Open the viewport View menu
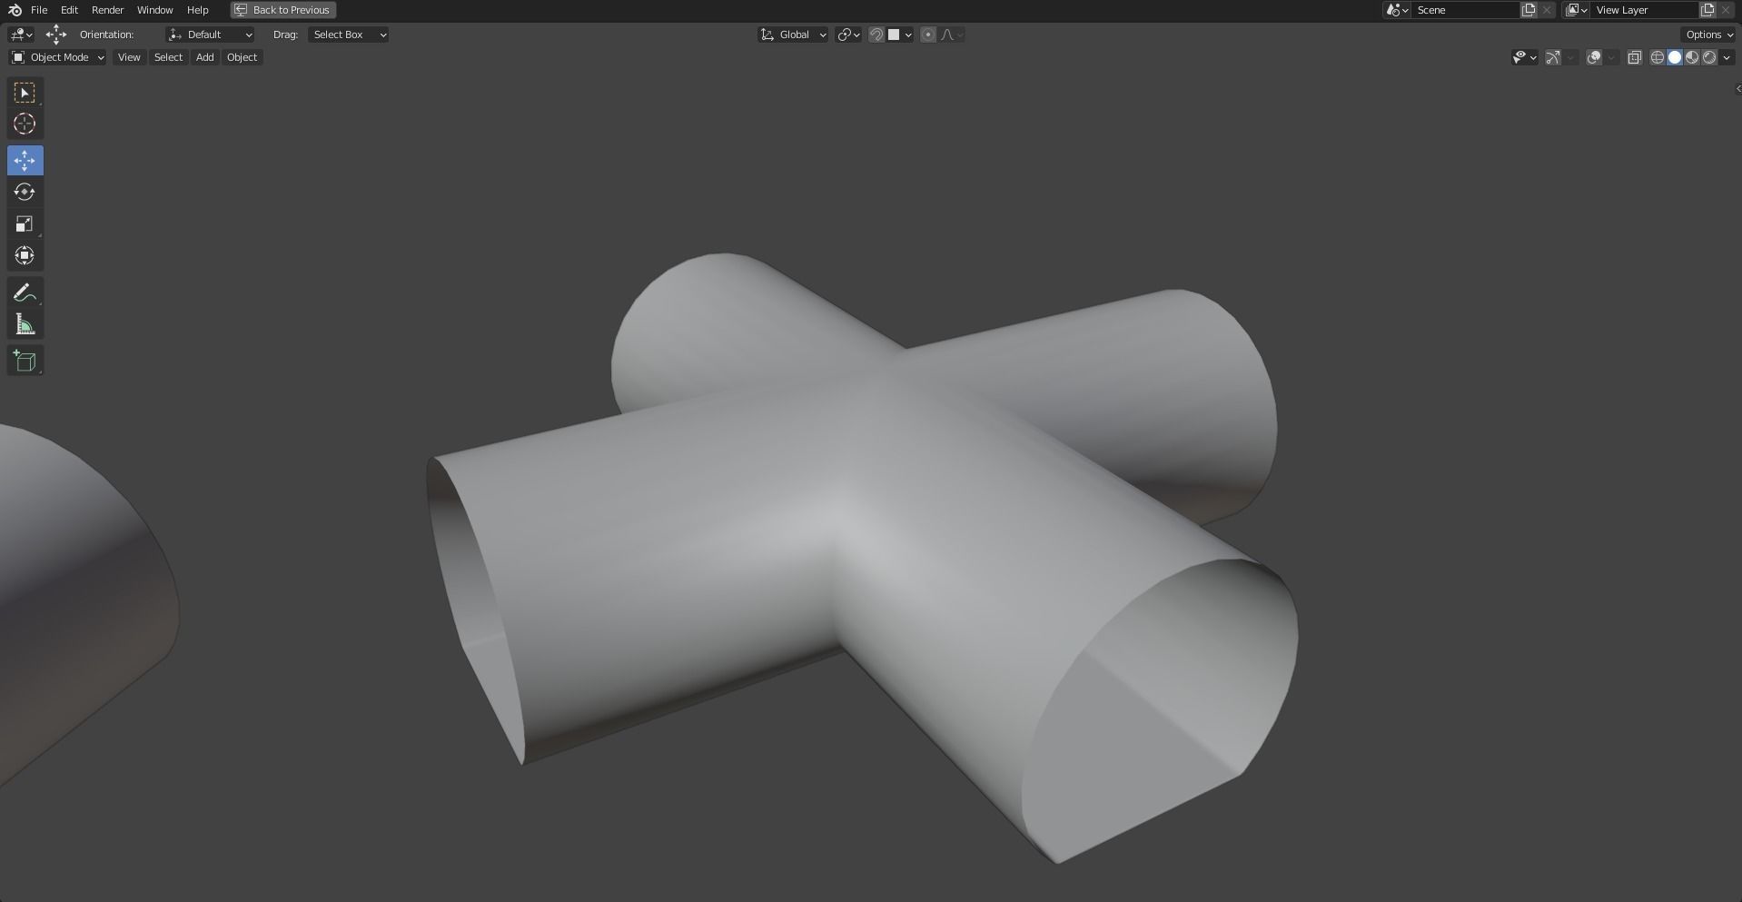Screen dimensions: 1742x902 [x=129, y=57]
